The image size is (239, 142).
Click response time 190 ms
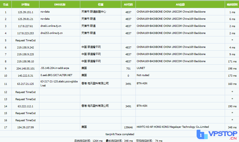tap(232, 106)
